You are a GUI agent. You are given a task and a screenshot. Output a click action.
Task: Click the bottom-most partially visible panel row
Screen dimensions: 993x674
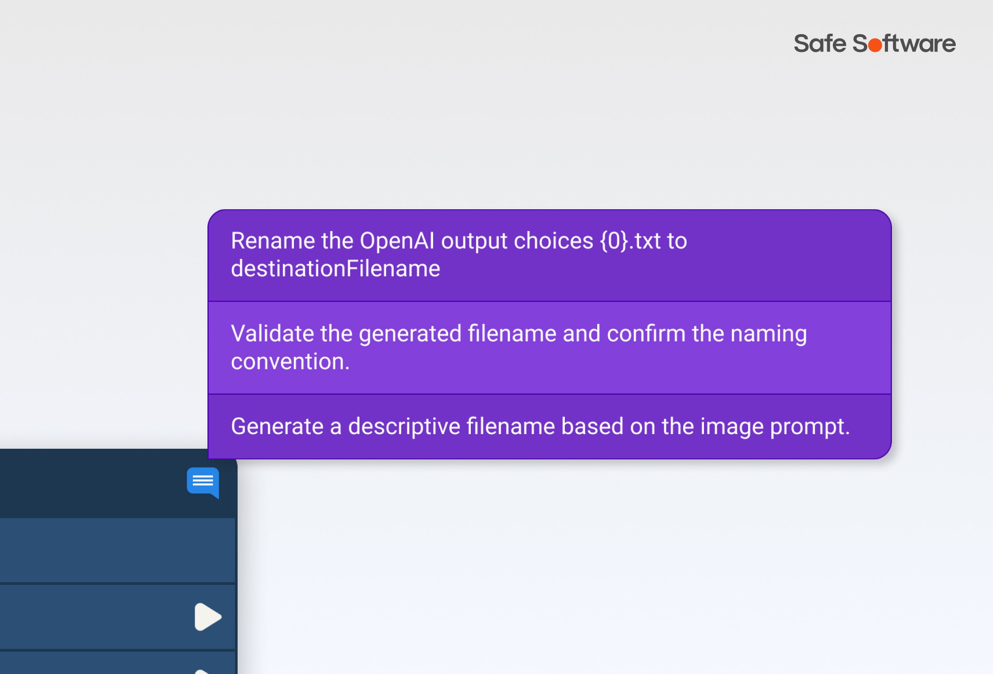(117, 663)
